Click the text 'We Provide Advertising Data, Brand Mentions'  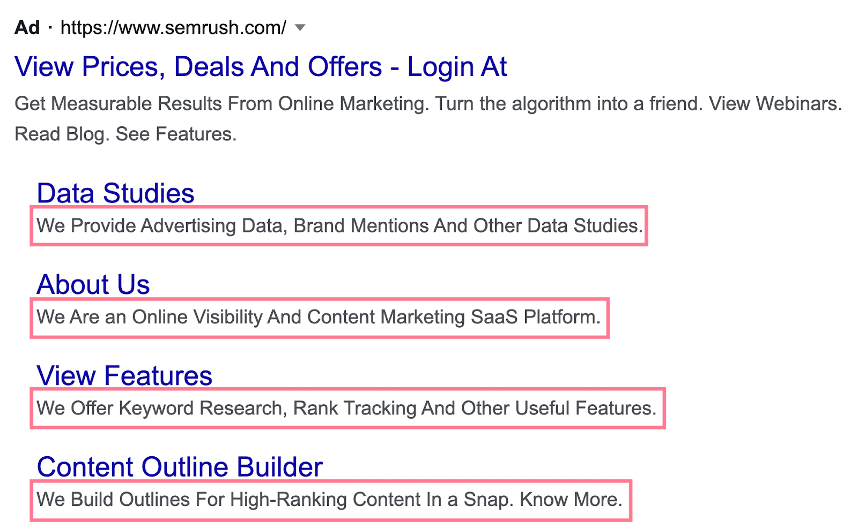(x=338, y=225)
